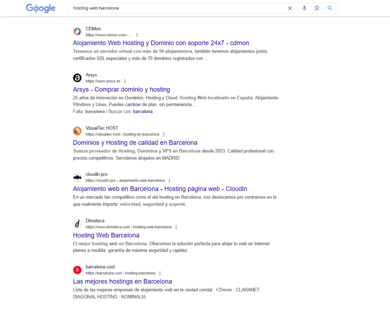The width and height of the screenshot is (390, 310).
Task: Open three-dot menu for Arsys result
Action: [125, 81]
